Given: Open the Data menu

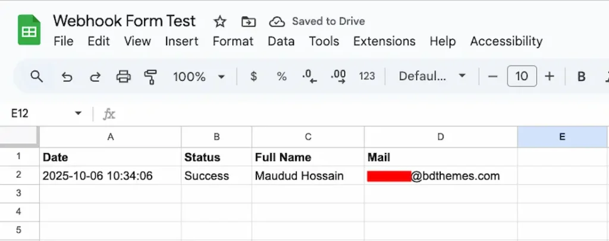Looking at the screenshot, I should click(281, 41).
